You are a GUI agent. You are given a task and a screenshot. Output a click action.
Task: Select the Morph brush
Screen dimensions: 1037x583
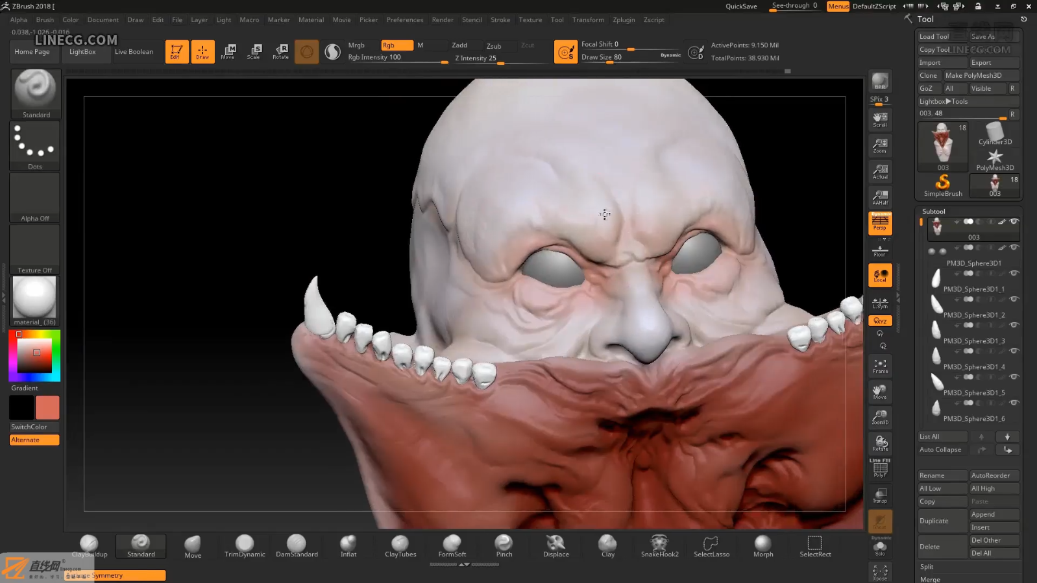(763, 546)
